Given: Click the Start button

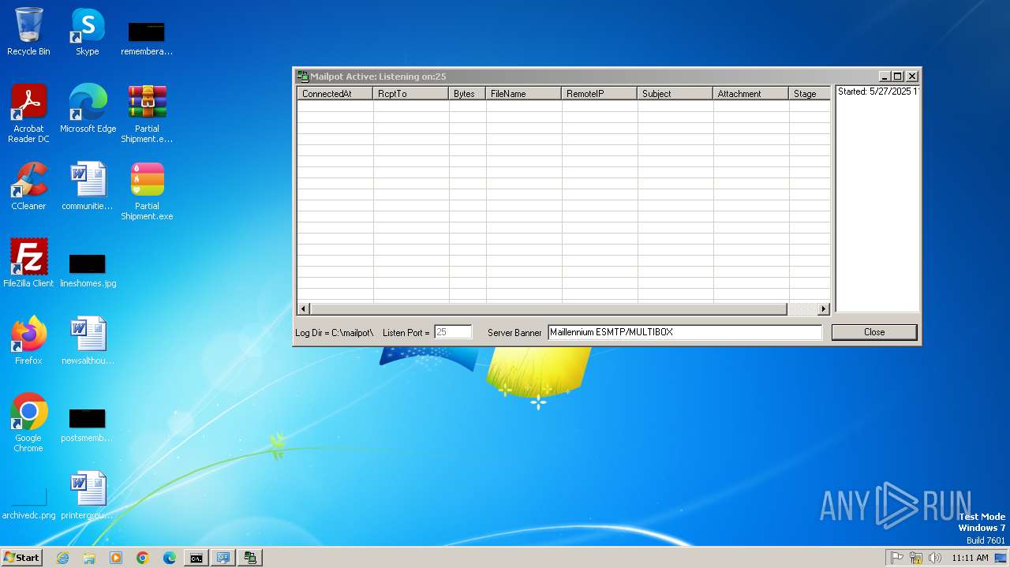Looking at the screenshot, I should coord(22,558).
